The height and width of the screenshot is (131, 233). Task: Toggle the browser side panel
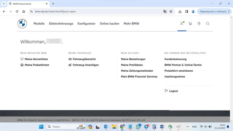click(186, 11)
